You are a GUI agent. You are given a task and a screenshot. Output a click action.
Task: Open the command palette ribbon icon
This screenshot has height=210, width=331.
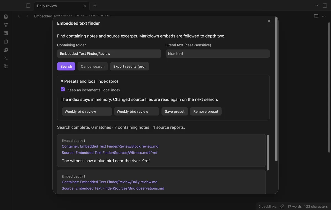tap(6, 58)
